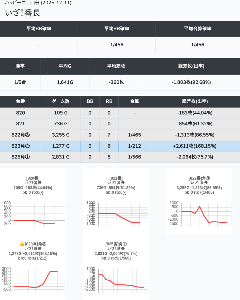Click the ハッピー二十四軒 date heading
Screen dimensions: 240x300
point(38,3)
